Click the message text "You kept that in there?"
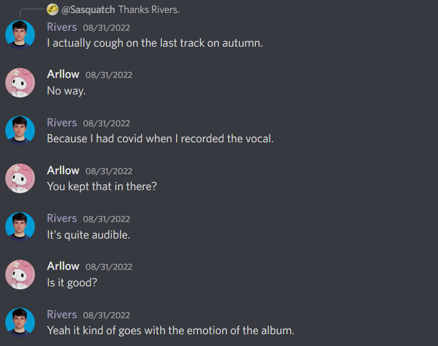438x346 pixels. point(102,187)
